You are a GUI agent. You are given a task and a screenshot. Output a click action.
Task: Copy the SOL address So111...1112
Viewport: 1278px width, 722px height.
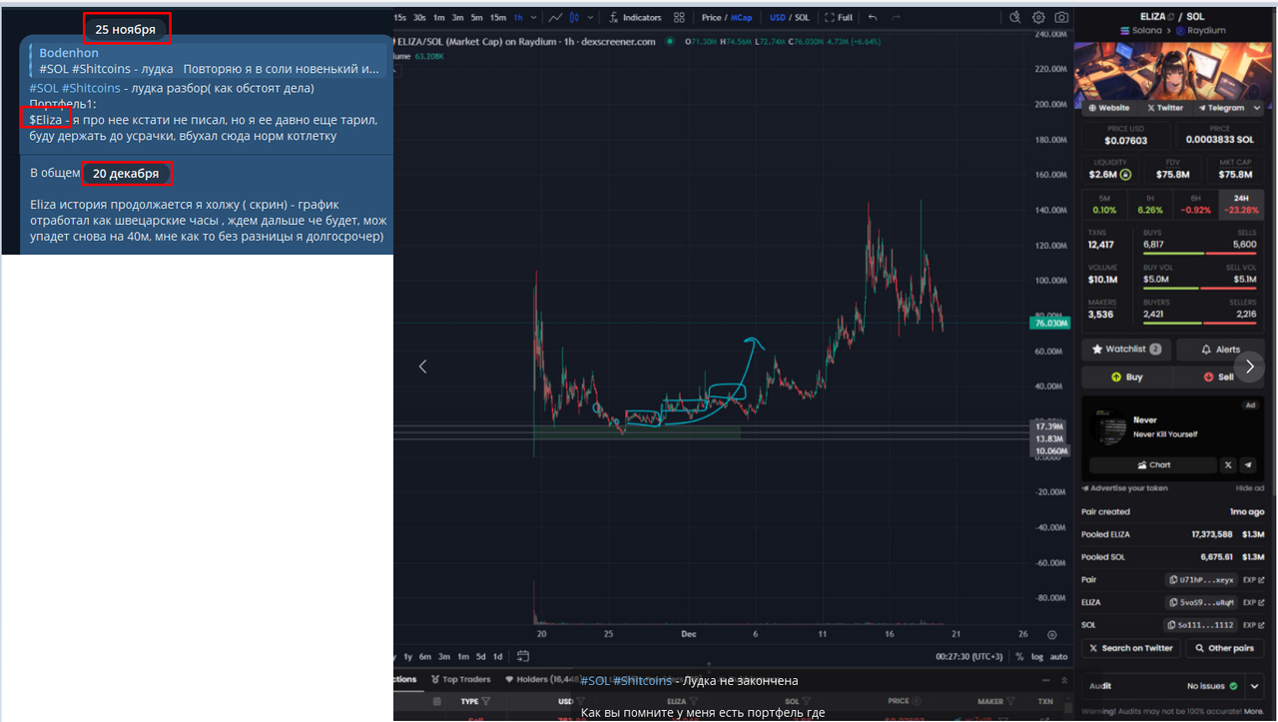1202,625
